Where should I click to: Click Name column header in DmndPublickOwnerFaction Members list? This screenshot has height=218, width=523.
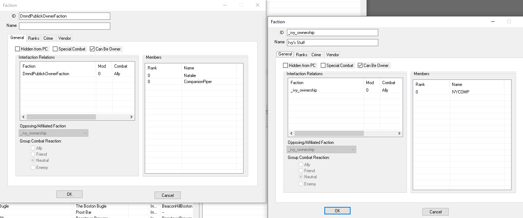point(209,68)
